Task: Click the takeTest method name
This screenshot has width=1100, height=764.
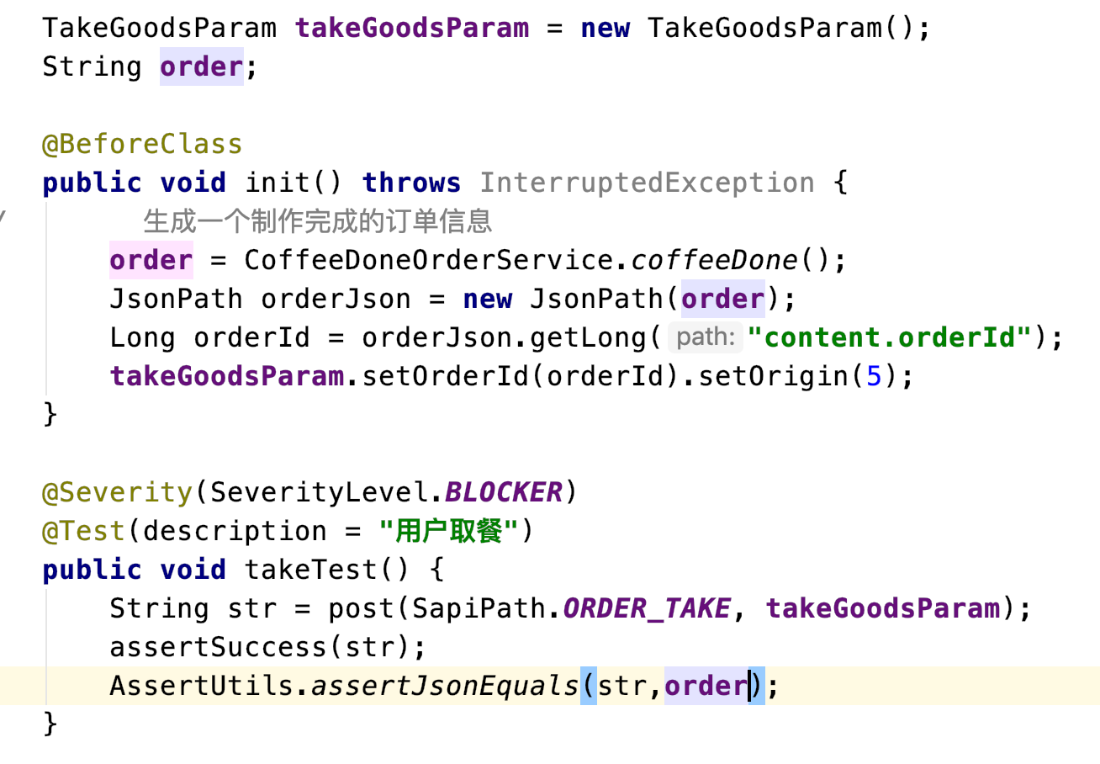Action: (310, 570)
